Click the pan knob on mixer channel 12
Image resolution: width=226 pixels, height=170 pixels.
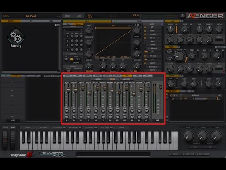146,111
